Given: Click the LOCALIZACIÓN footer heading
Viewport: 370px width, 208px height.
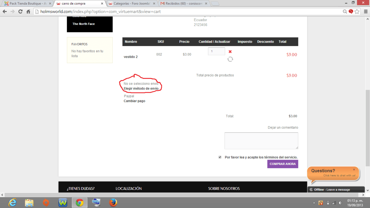Looking at the screenshot, I should [128, 188].
